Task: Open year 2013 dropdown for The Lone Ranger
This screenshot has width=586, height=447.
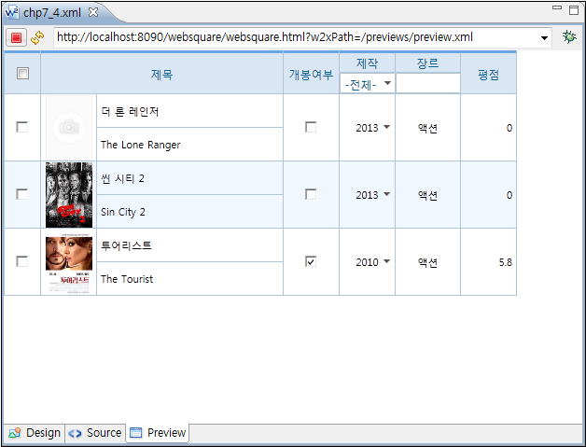Action: pos(386,128)
